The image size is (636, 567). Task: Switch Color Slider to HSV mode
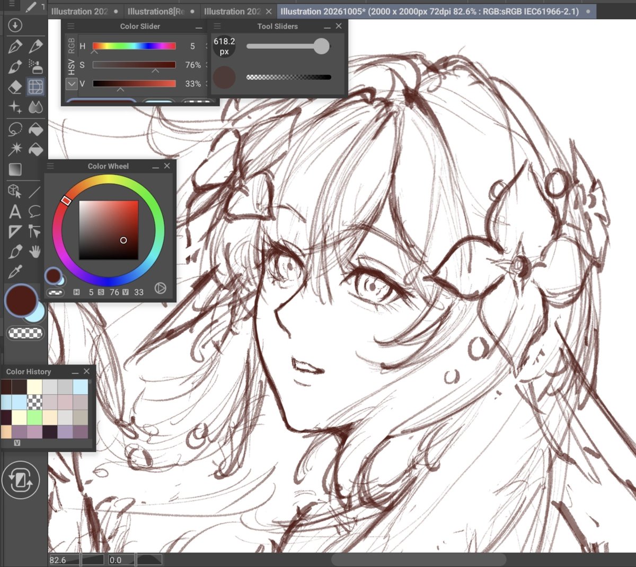pyautogui.click(x=71, y=66)
